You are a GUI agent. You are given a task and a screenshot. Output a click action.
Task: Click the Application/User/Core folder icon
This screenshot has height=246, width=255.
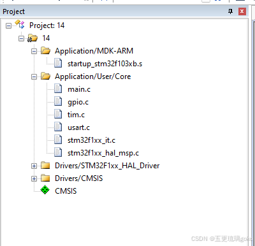(x=45, y=76)
